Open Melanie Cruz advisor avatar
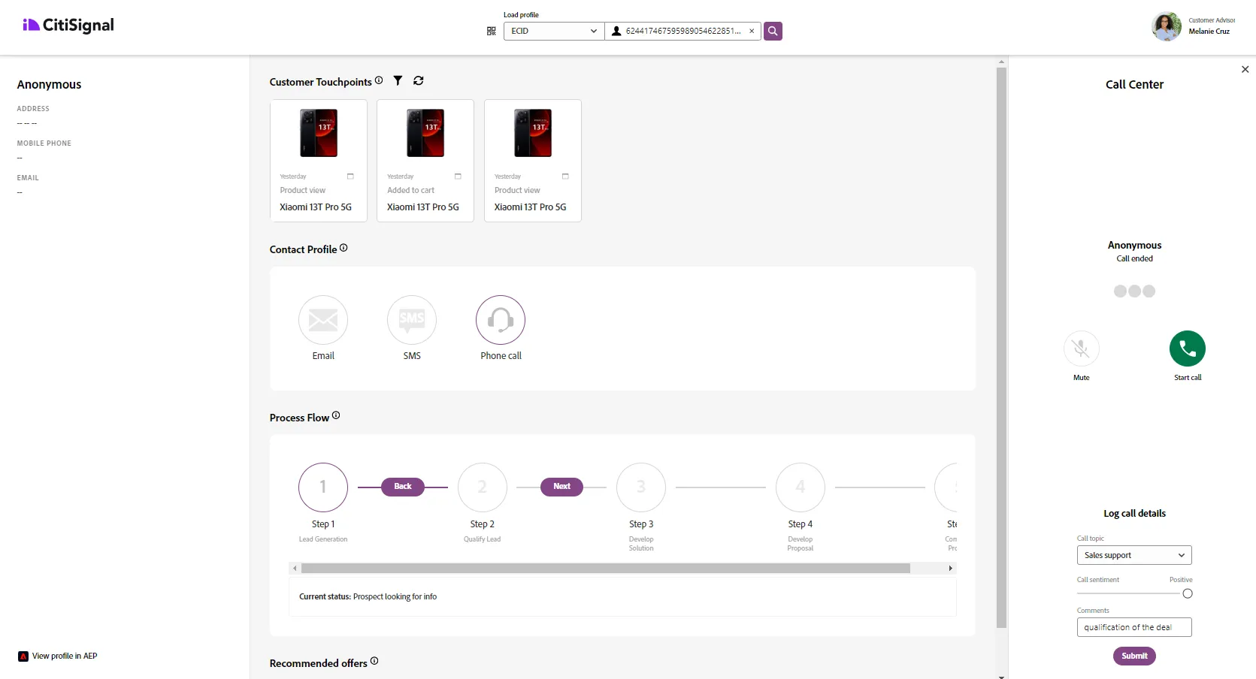 [x=1167, y=27]
